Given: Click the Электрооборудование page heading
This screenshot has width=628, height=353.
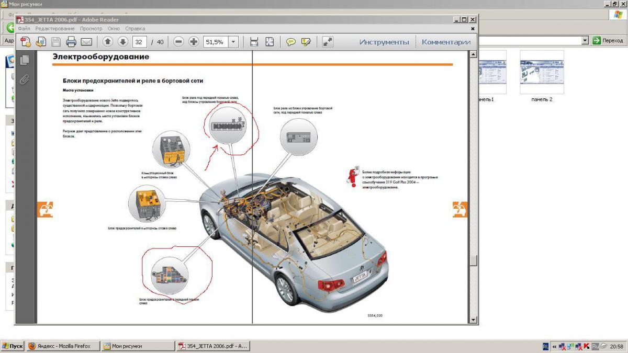Looking at the screenshot, I should (x=100, y=56).
